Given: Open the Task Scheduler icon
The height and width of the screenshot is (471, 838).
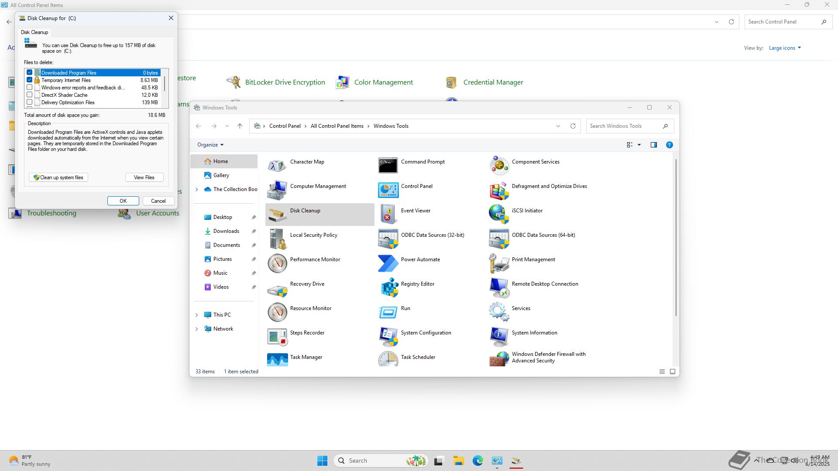Looking at the screenshot, I should point(388,359).
